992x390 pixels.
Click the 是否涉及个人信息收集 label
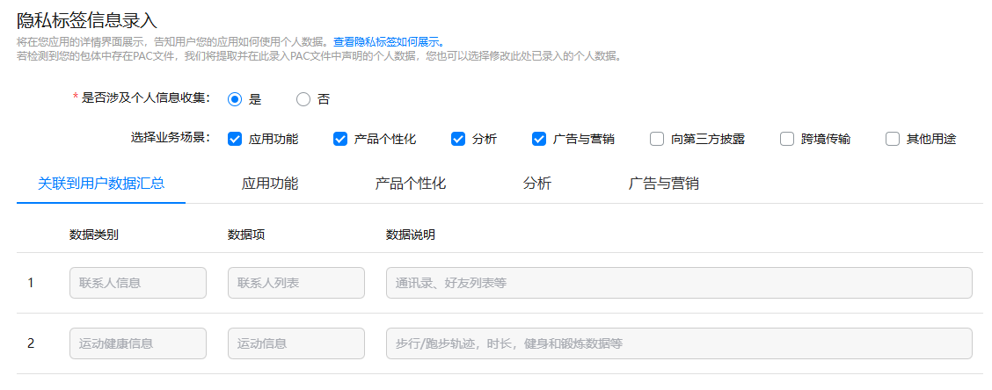[146, 98]
